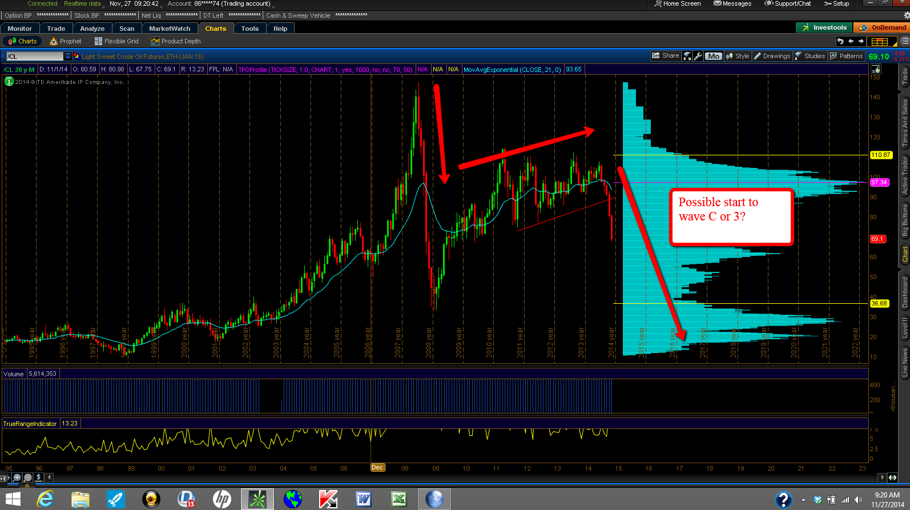
Task: Open the Prophet charting sub-tab
Action: 66,41
